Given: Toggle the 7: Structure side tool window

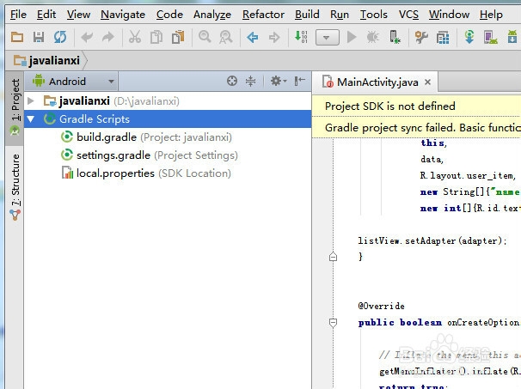Looking at the screenshot, I should pos(15,186).
